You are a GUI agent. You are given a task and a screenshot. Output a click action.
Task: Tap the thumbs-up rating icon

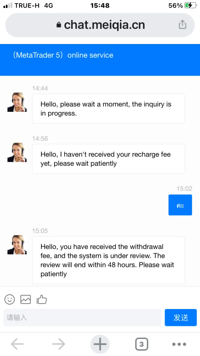[x=42, y=299]
